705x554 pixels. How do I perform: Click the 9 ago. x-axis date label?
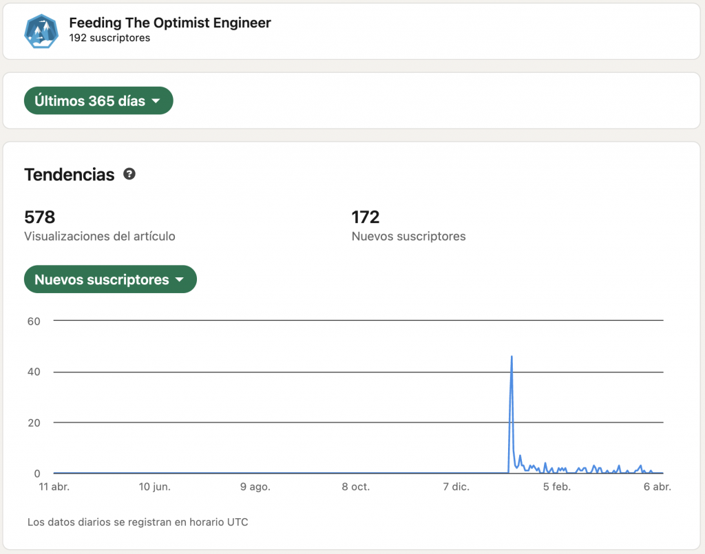[x=255, y=487]
